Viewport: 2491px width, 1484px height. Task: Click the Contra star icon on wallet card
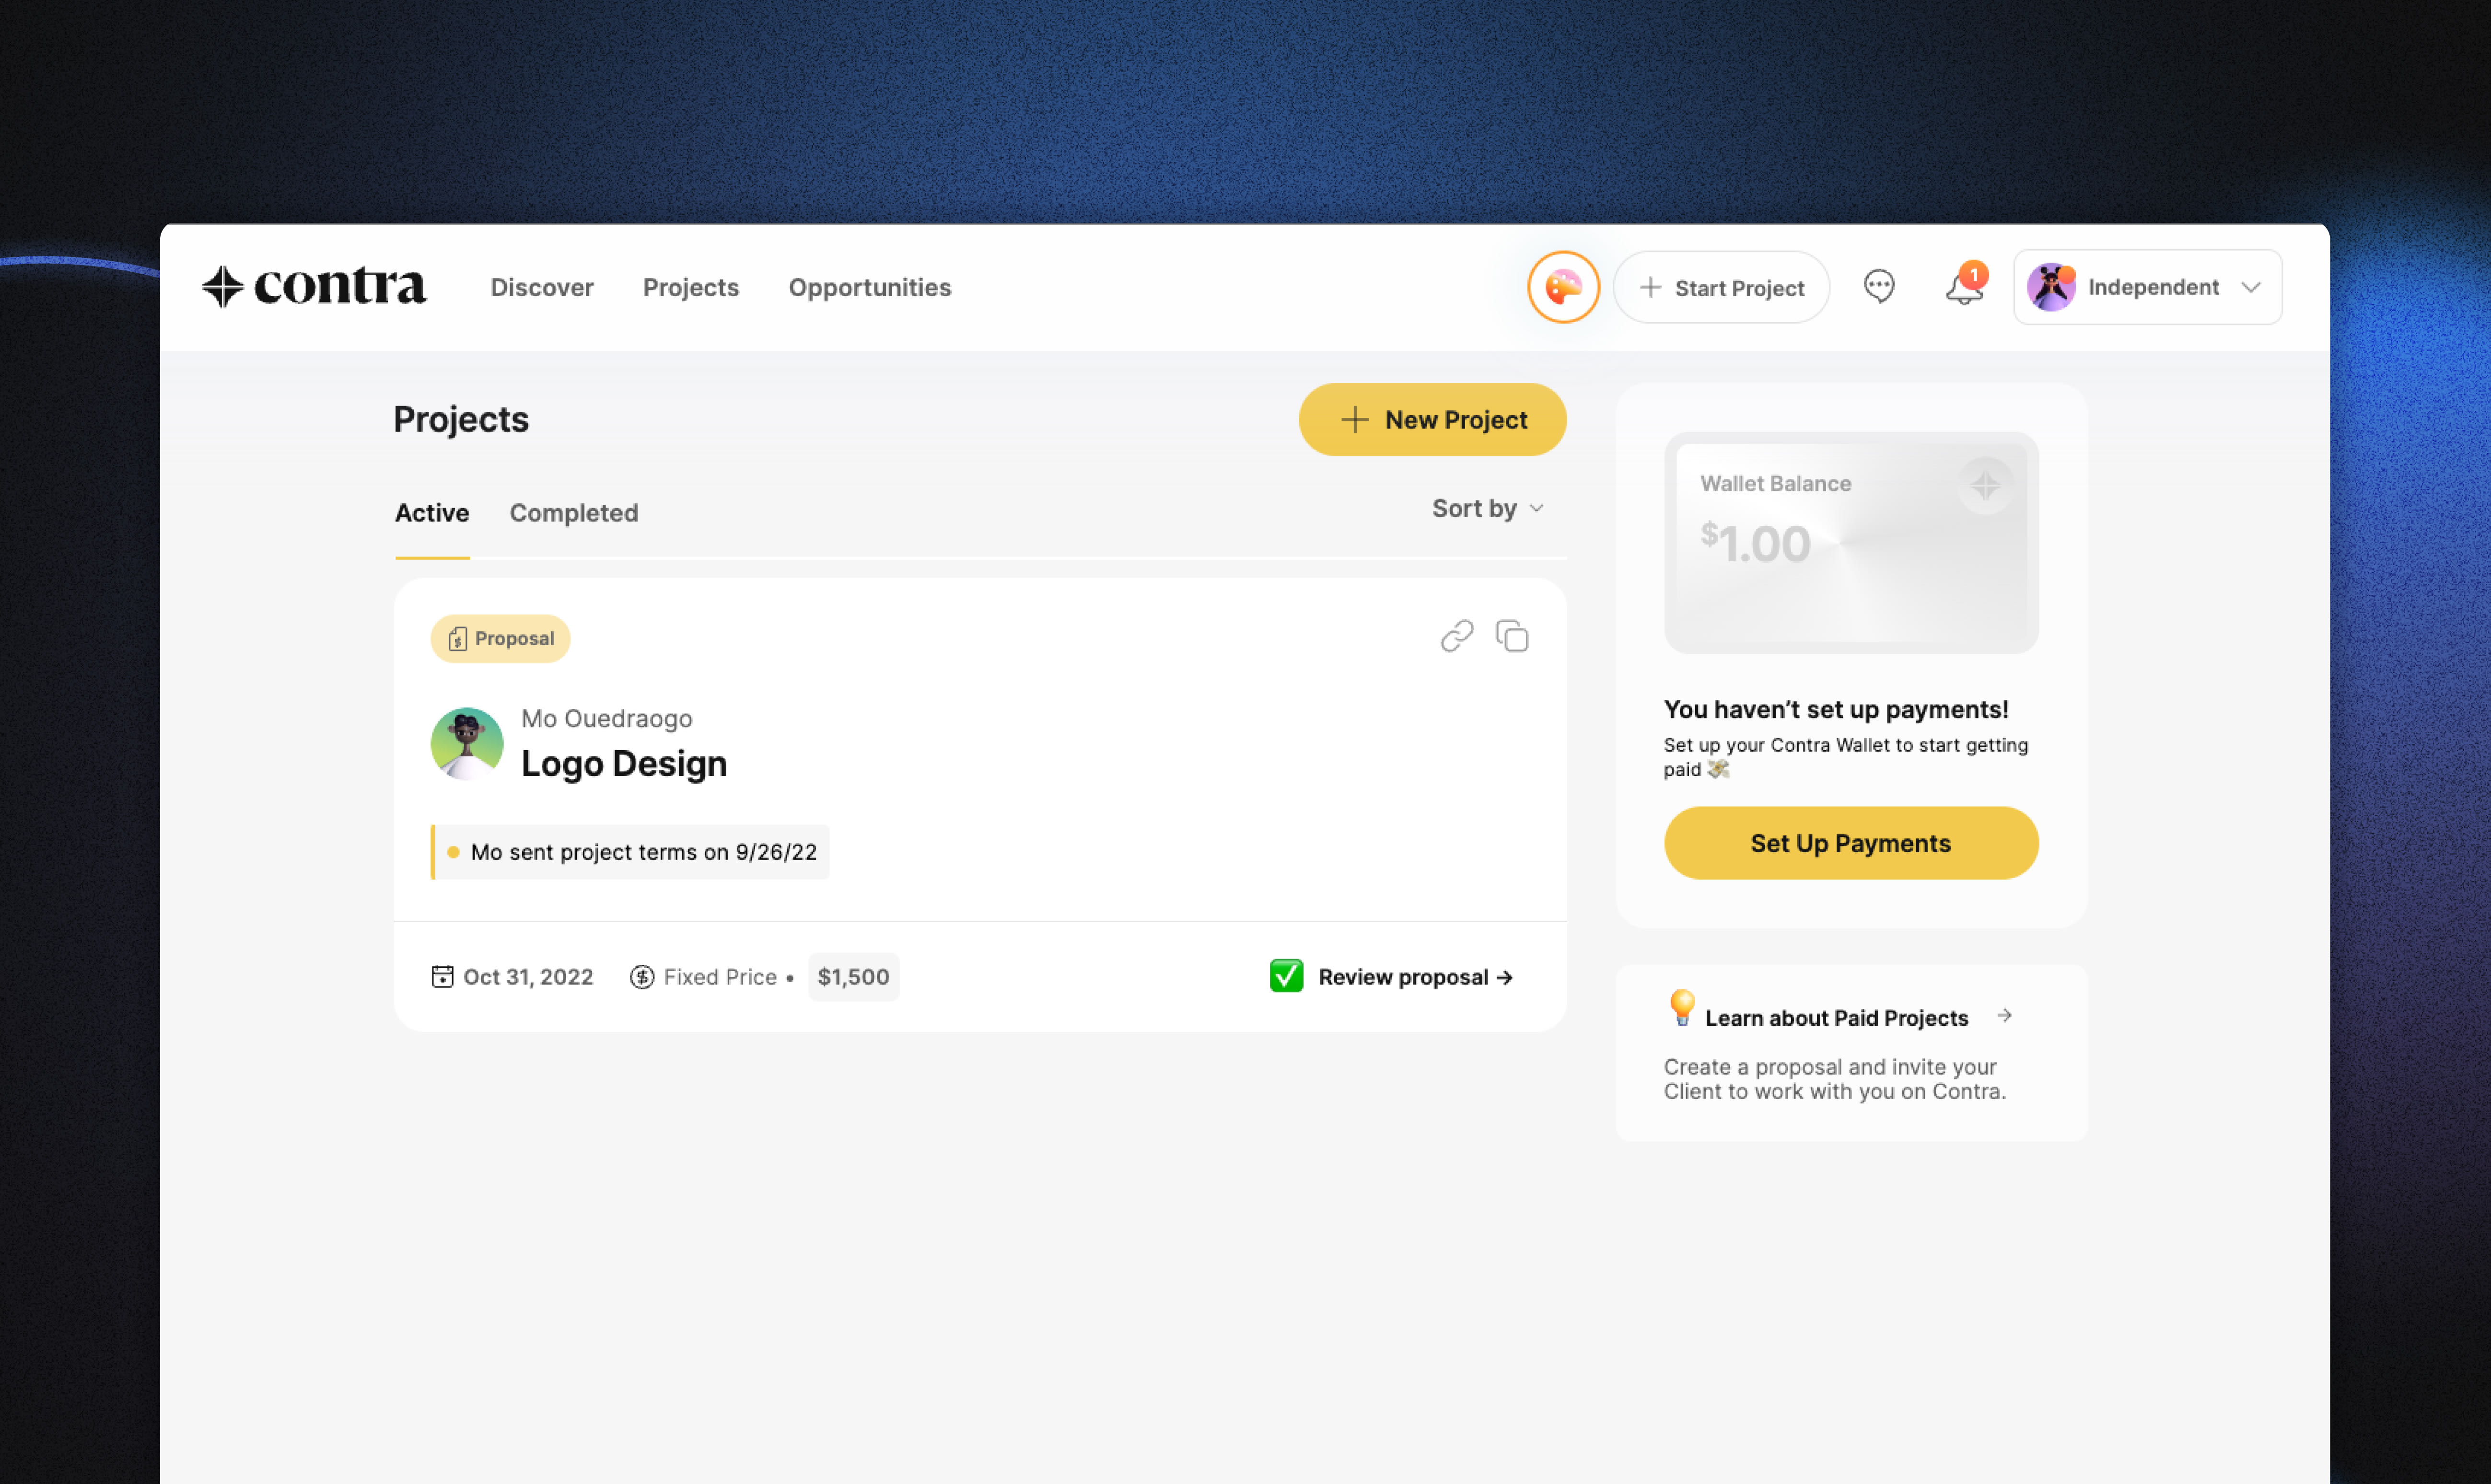(1985, 487)
